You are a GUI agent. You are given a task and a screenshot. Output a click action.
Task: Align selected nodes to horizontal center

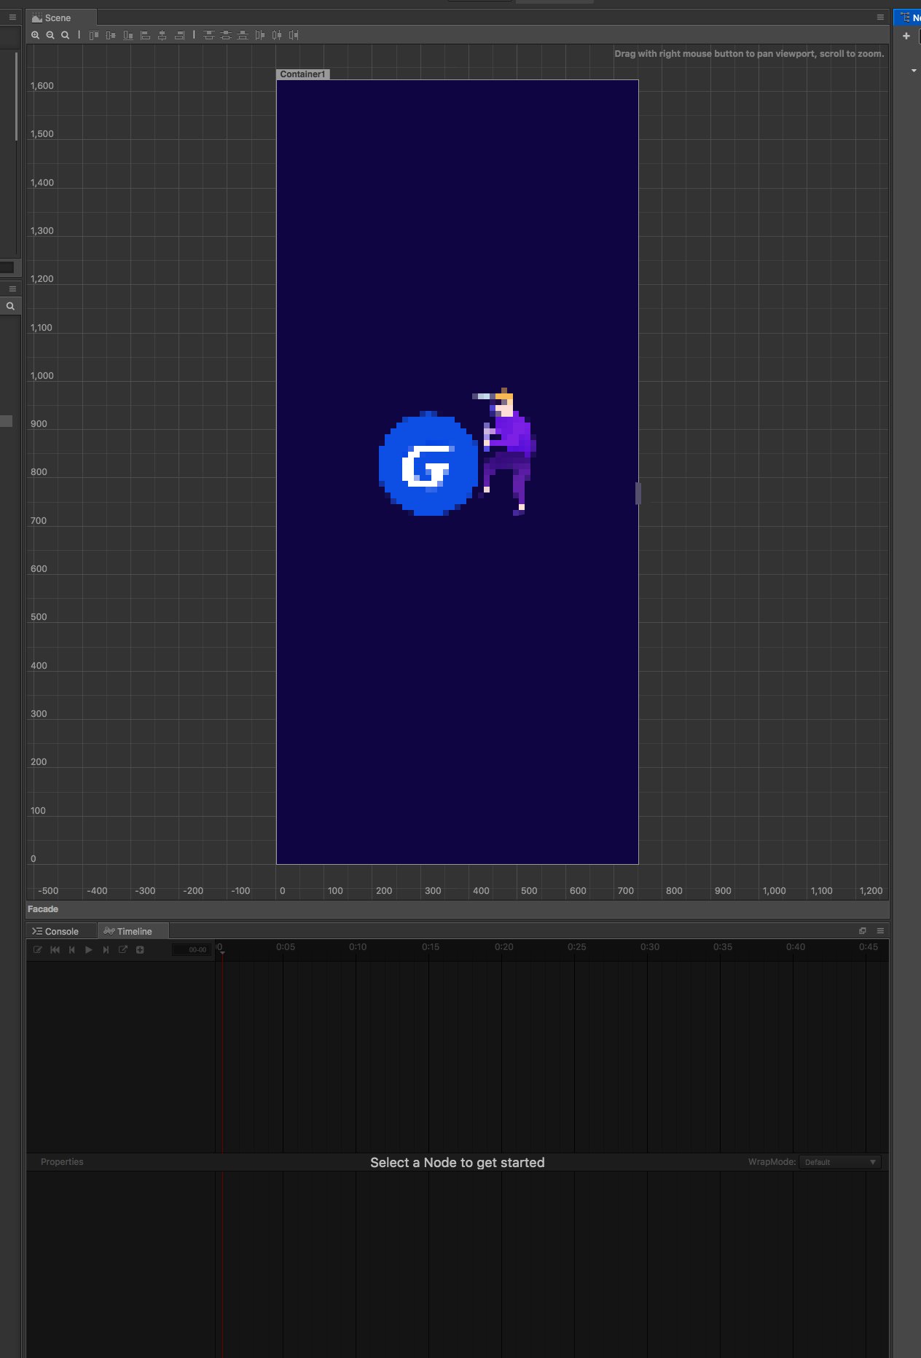(x=162, y=35)
